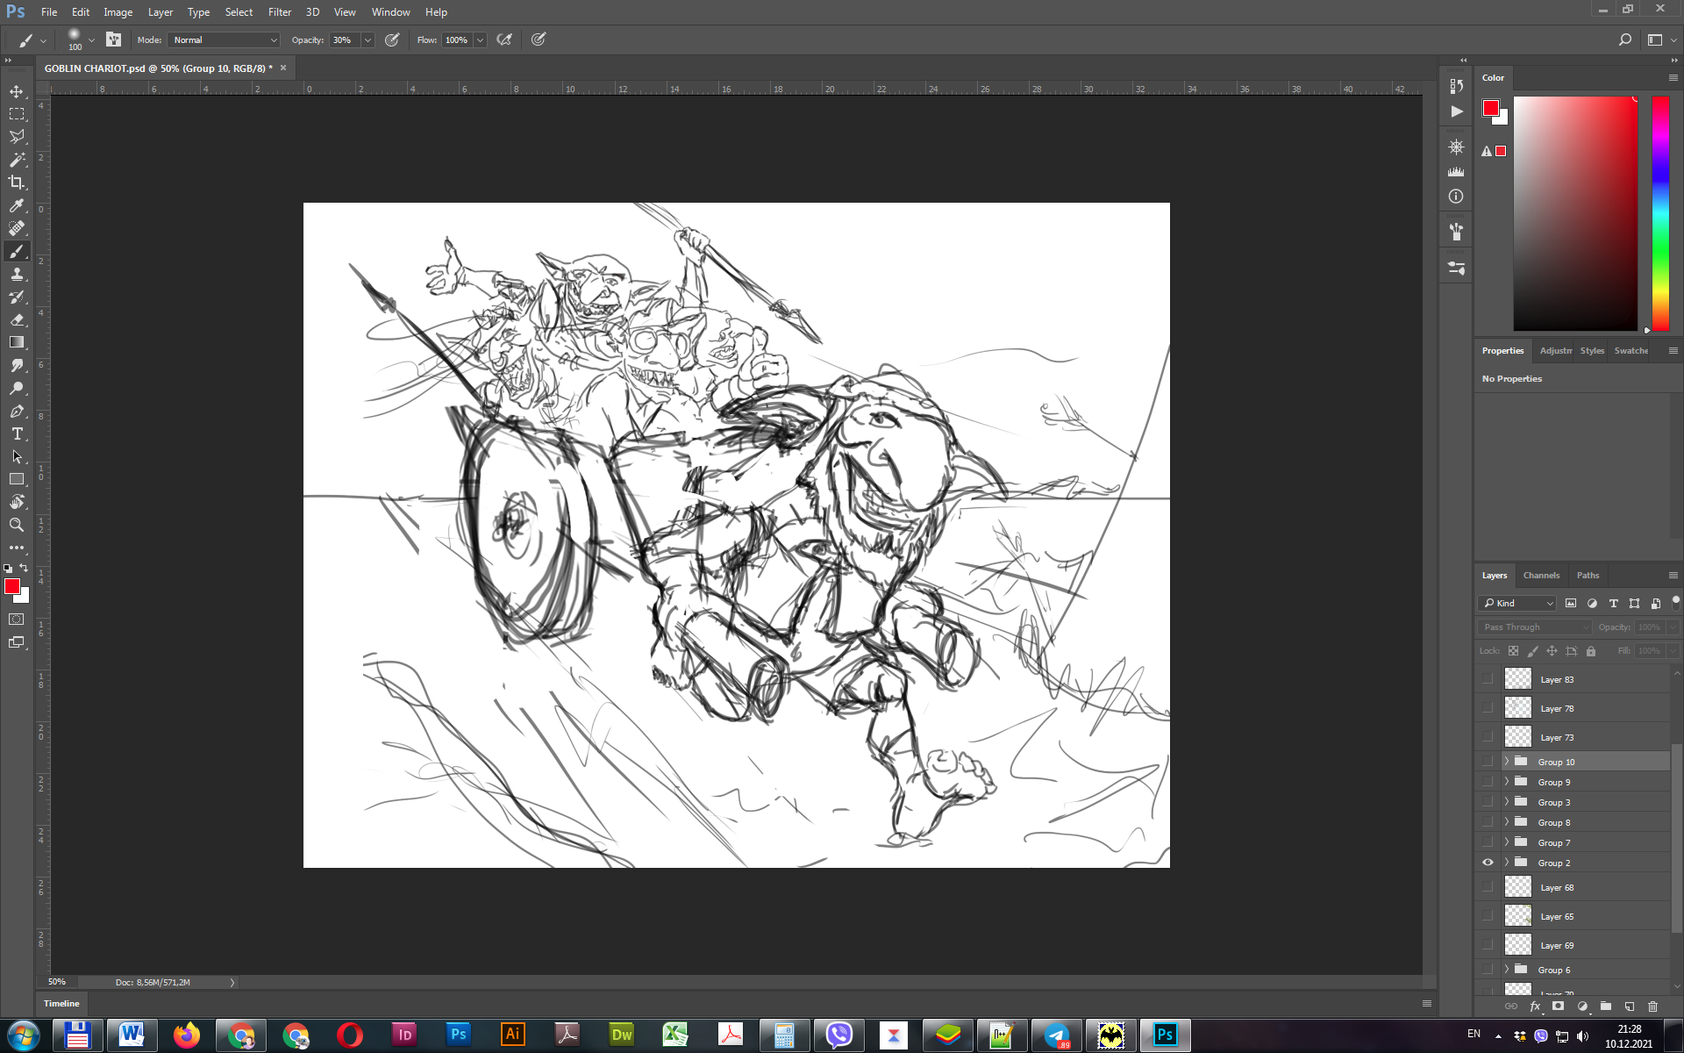Switch to the Styles tab
1684x1053 pixels.
click(x=1592, y=351)
